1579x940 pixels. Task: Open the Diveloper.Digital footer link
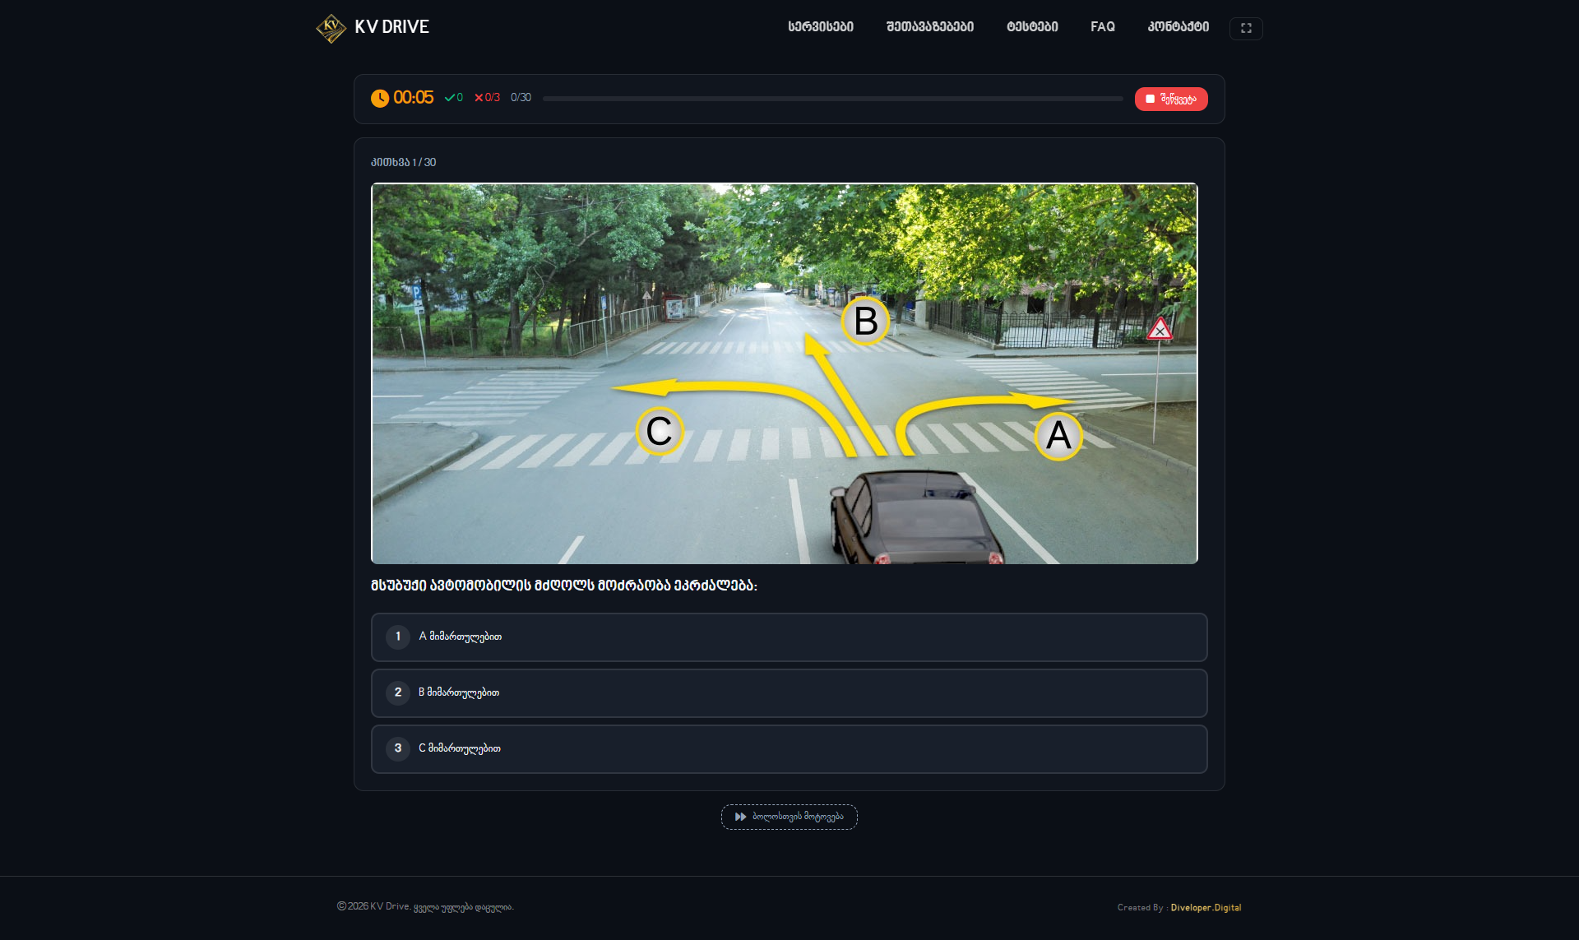tap(1206, 908)
